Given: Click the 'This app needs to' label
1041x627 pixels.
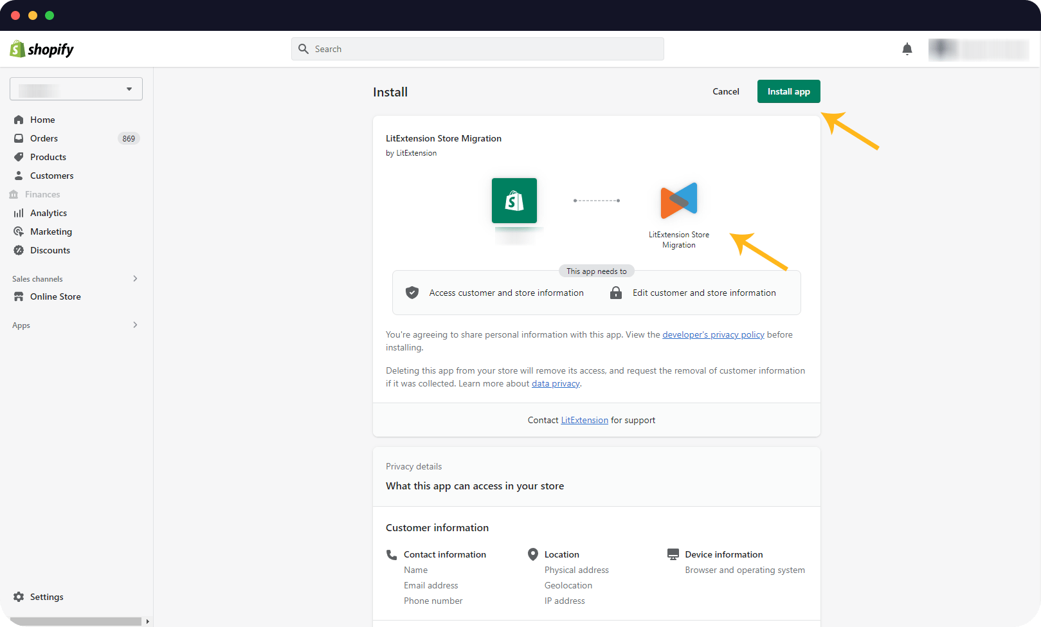Looking at the screenshot, I should pos(597,271).
